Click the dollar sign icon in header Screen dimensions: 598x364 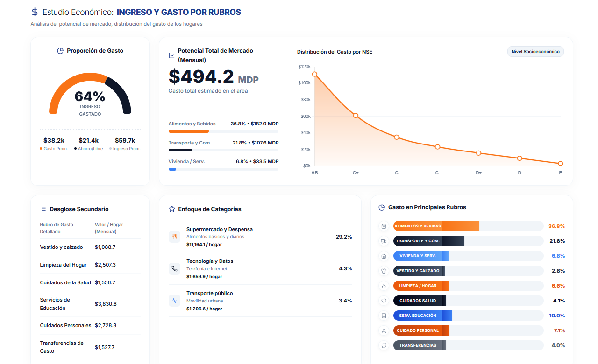point(35,12)
